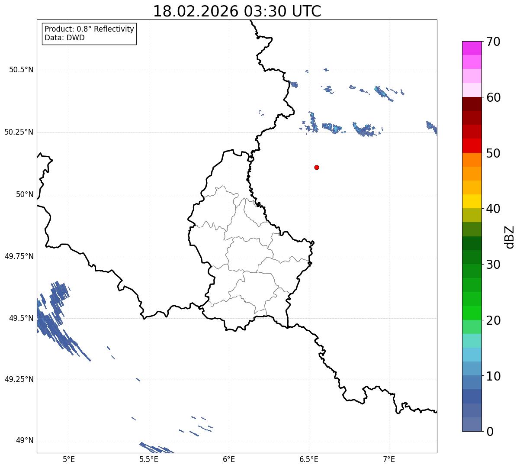Click the 6°E longitude label
The image size is (520, 468).
tap(229, 459)
